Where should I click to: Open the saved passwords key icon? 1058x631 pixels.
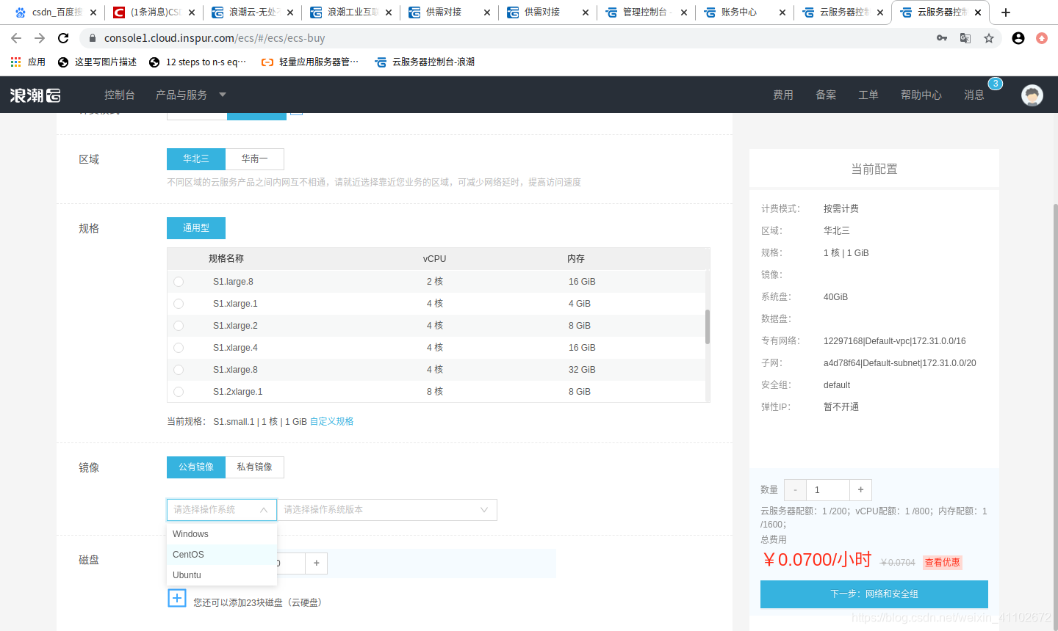coord(942,38)
